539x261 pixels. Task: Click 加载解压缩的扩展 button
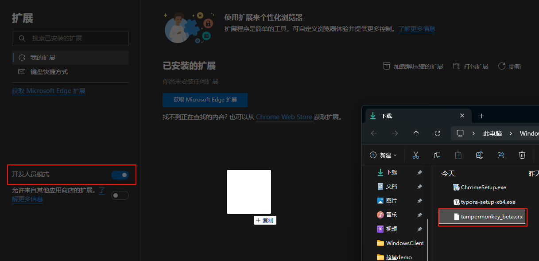point(413,66)
